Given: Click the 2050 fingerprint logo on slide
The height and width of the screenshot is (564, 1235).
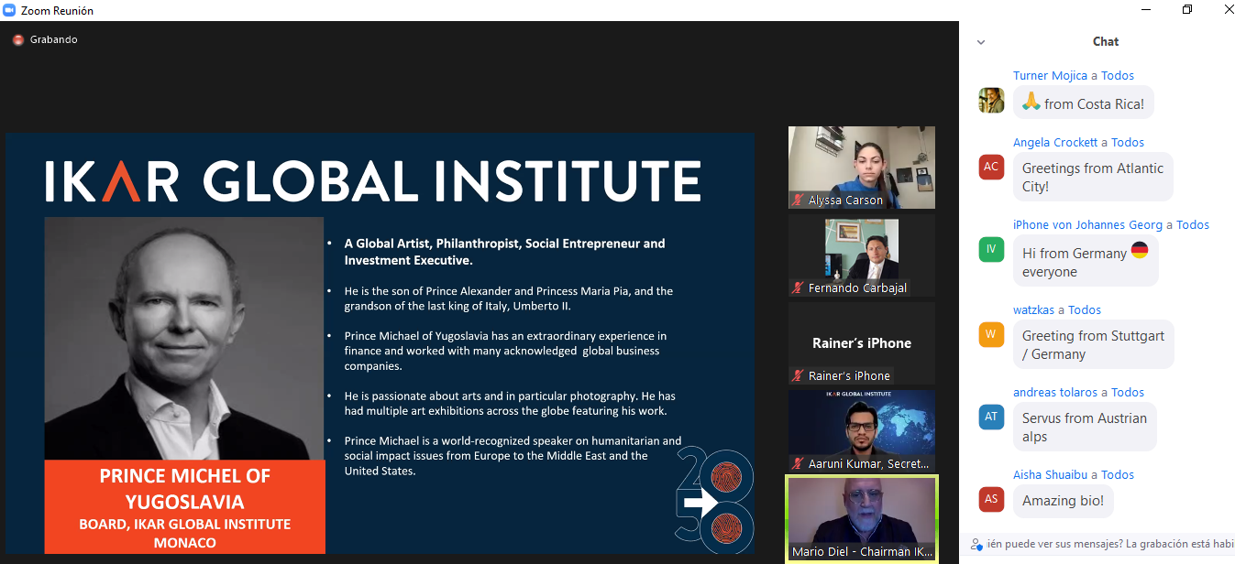Looking at the screenshot, I should pyautogui.click(x=714, y=500).
